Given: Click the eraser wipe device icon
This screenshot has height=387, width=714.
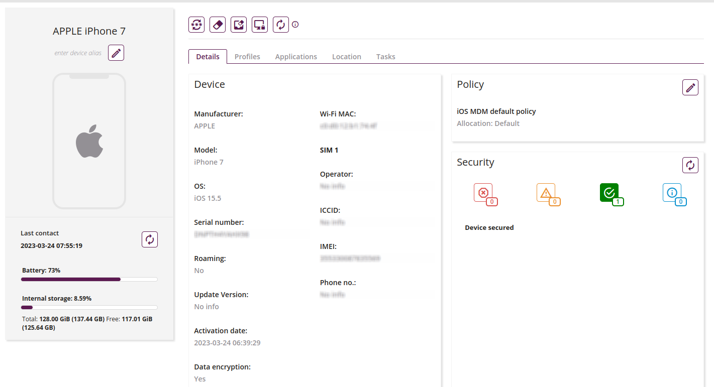Looking at the screenshot, I should click(x=218, y=25).
